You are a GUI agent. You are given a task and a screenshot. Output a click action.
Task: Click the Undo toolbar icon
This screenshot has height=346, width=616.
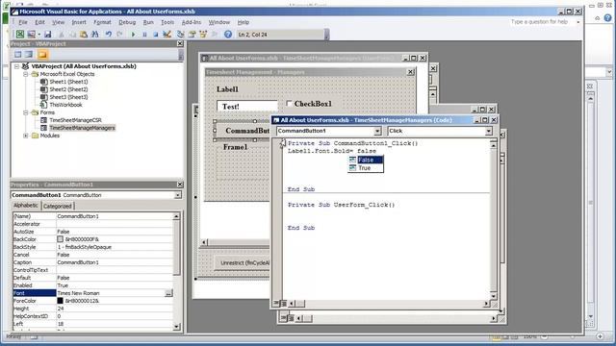coord(109,35)
